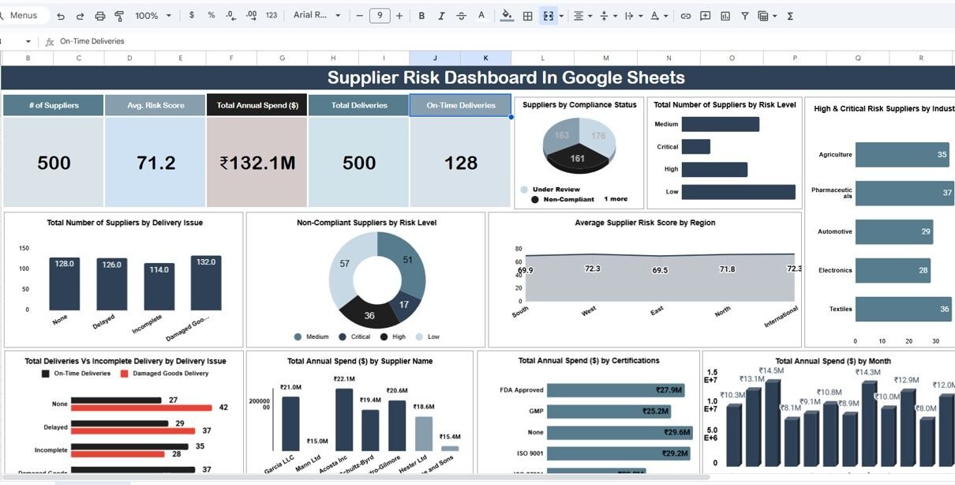Redo the last undone action
The image size is (955, 485).
(80, 16)
